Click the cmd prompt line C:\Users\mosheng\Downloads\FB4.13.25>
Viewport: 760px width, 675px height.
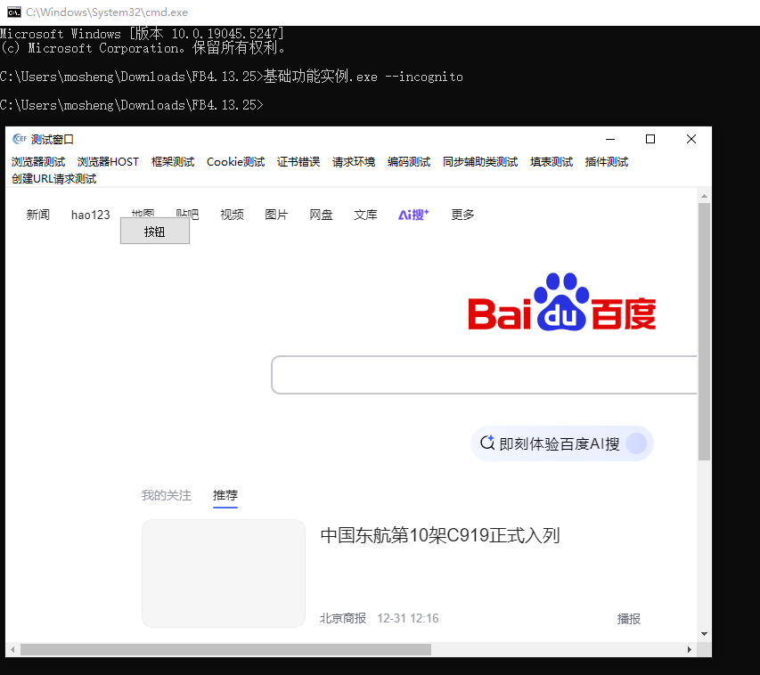pyautogui.click(x=132, y=105)
